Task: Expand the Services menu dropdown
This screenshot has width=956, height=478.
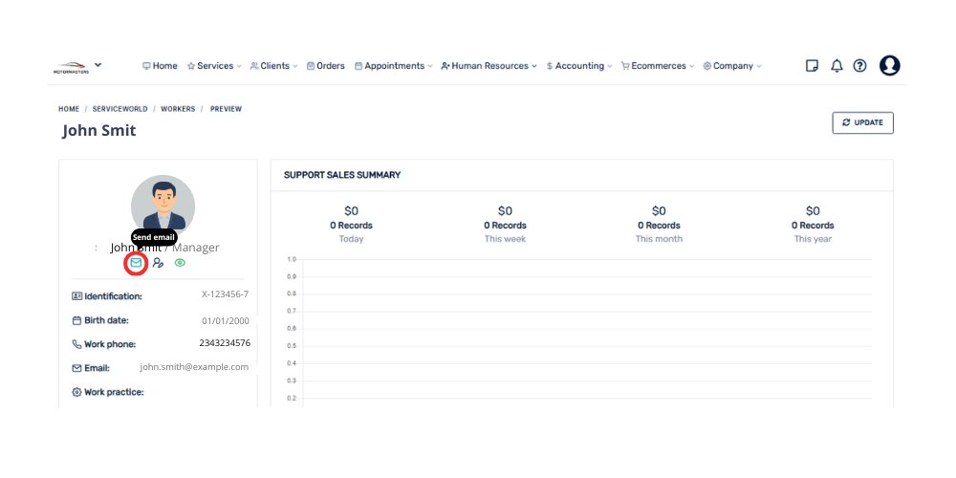Action: (x=214, y=66)
